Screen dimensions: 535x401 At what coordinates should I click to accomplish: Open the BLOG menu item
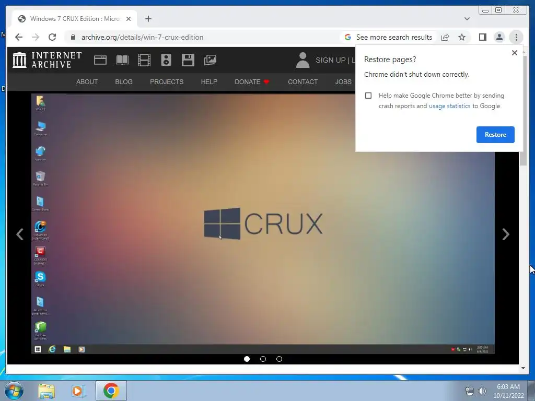(x=124, y=82)
